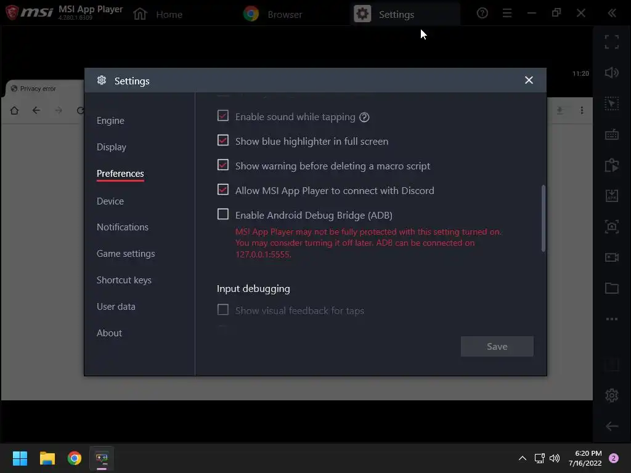Switch to the Home tab
631x473 pixels.
(158, 15)
